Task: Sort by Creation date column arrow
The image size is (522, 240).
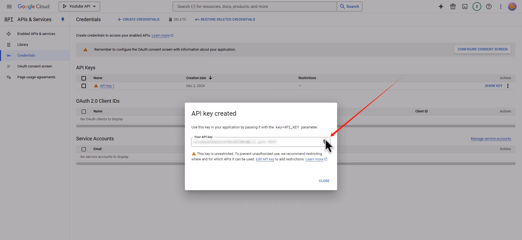Action: coord(210,78)
